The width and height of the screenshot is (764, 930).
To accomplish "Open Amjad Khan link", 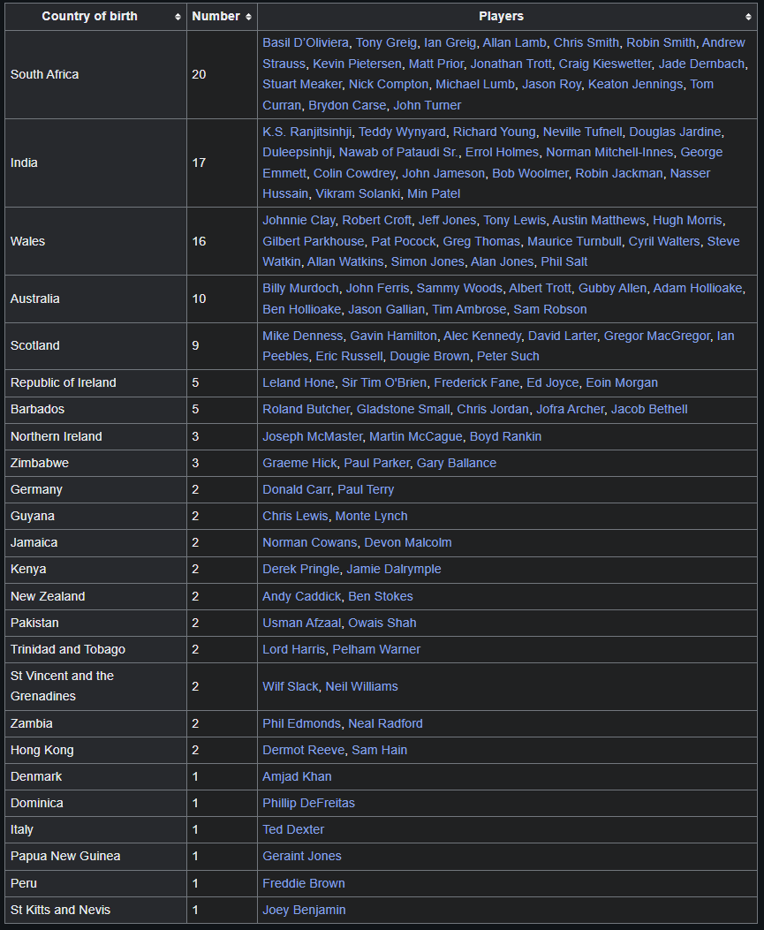I will (x=297, y=776).
